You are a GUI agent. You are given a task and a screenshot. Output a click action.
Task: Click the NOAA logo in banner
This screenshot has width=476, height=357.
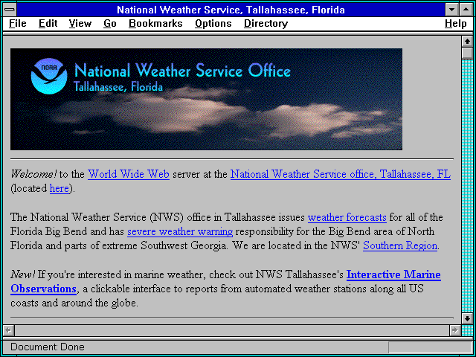click(x=49, y=76)
